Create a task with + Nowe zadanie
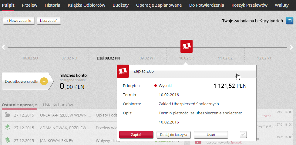 click(x=19, y=21)
